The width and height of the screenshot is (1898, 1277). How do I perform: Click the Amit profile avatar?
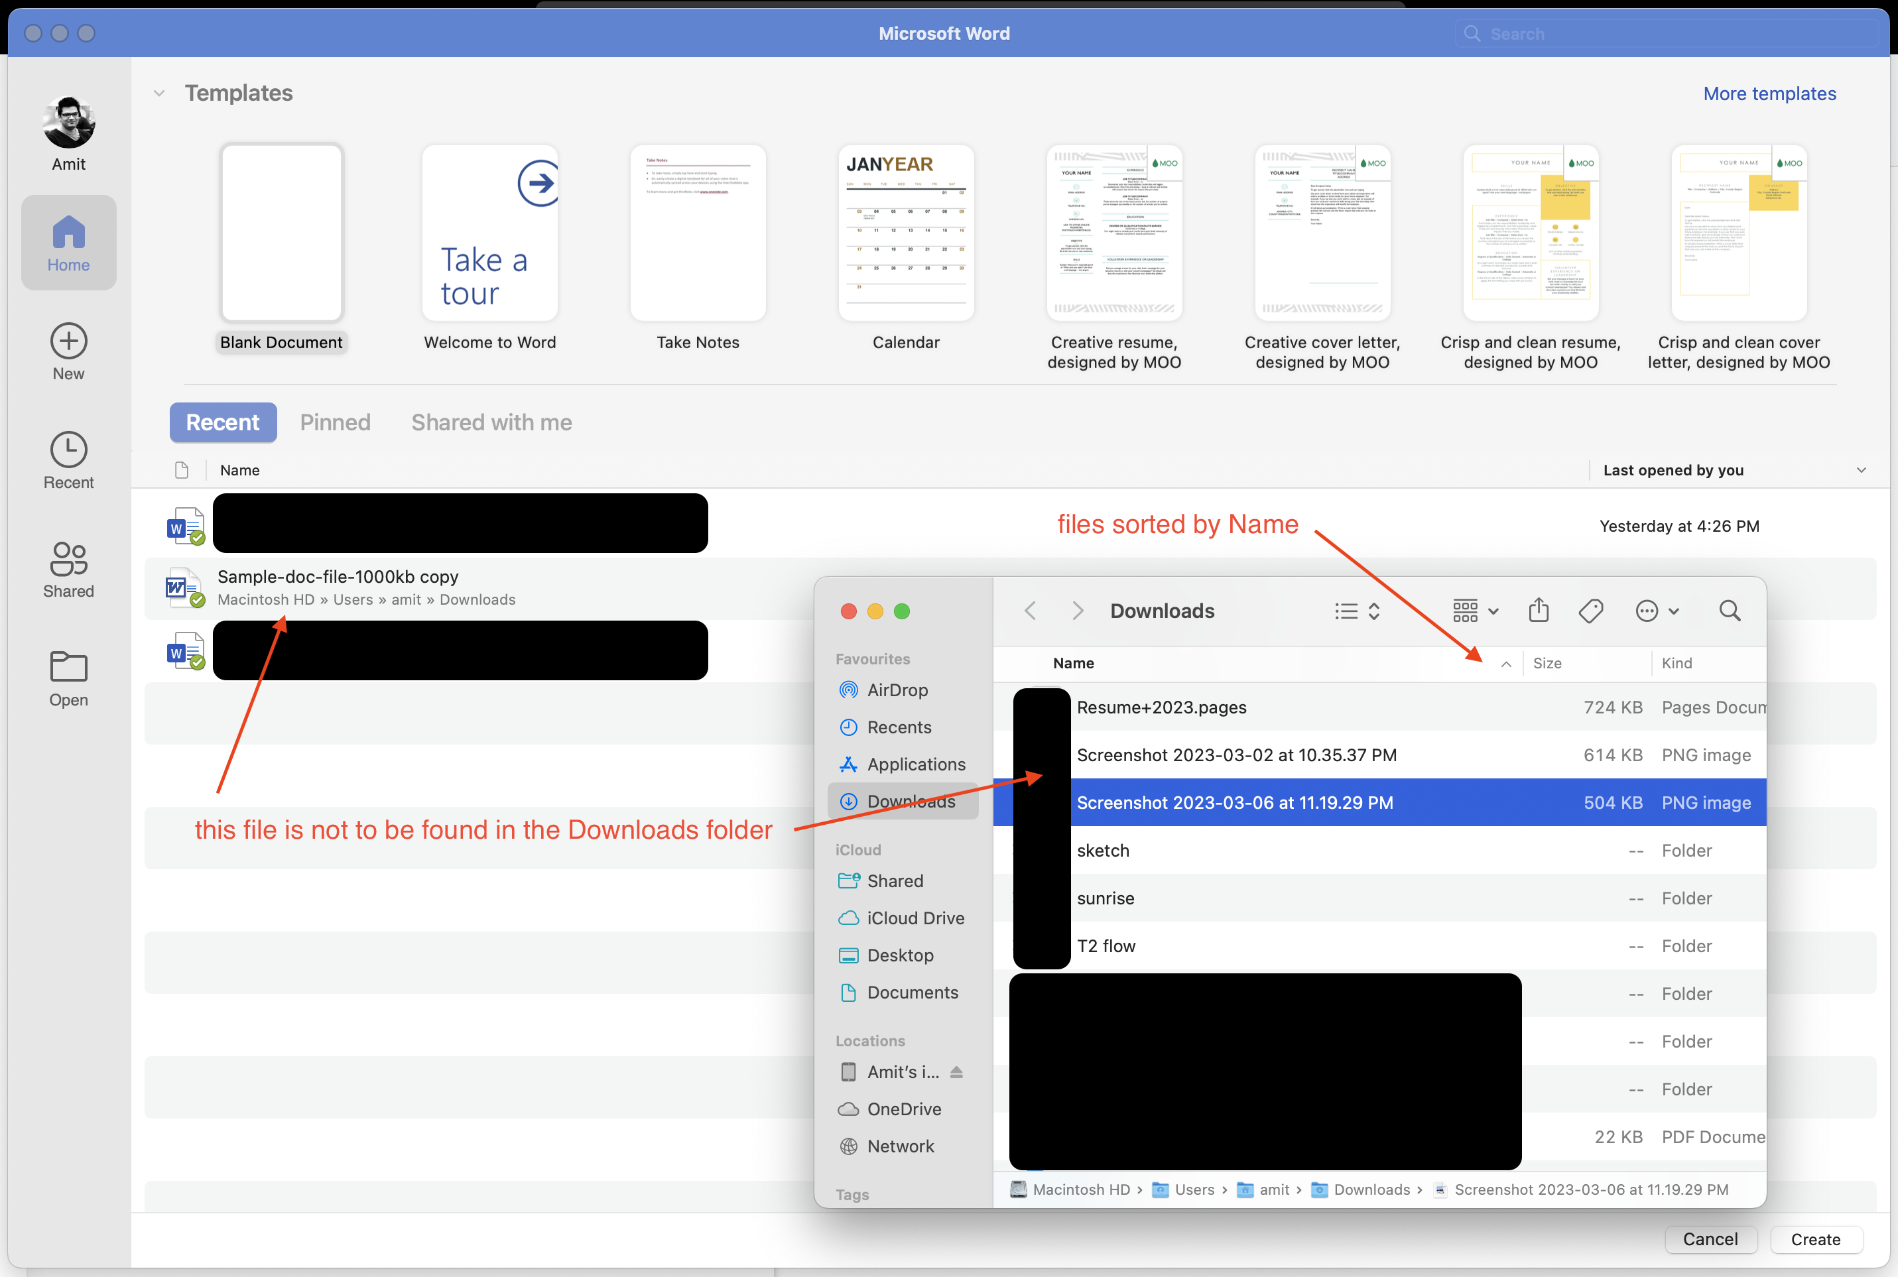pos(68,123)
